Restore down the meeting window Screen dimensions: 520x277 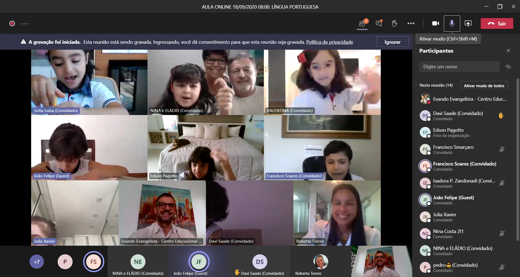pos(500,6)
